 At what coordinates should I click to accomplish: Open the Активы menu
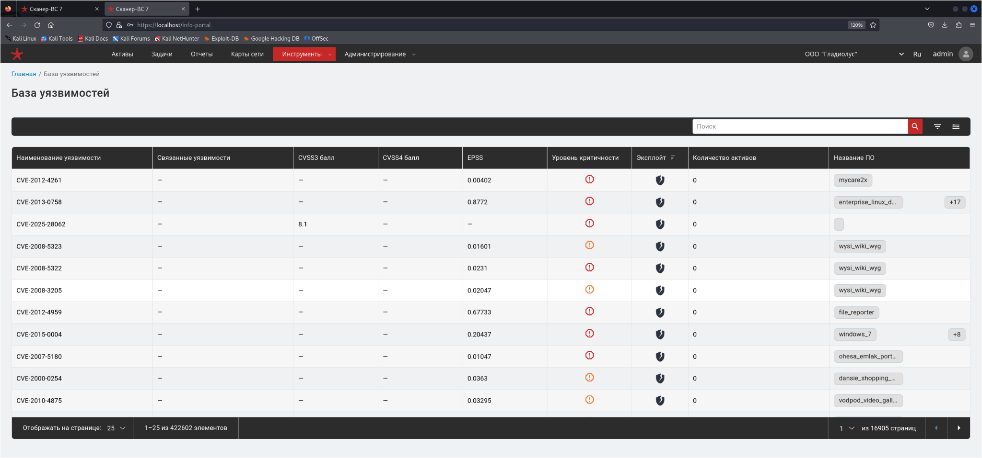[x=122, y=54]
